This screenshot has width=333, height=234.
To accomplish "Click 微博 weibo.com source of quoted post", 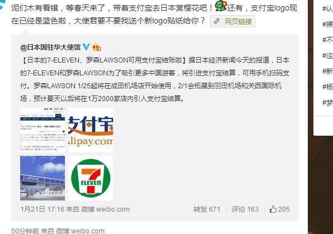I will point(105,209).
